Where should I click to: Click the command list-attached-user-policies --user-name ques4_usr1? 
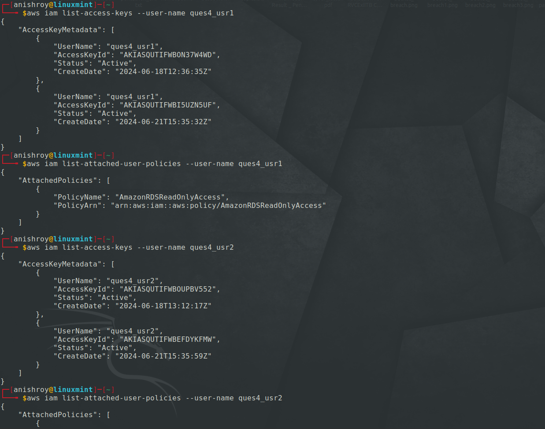(x=172, y=164)
